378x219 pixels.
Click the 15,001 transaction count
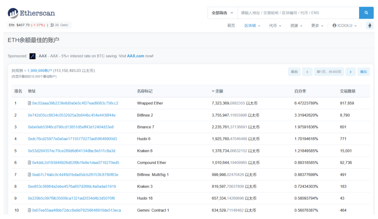click(346, 151)
